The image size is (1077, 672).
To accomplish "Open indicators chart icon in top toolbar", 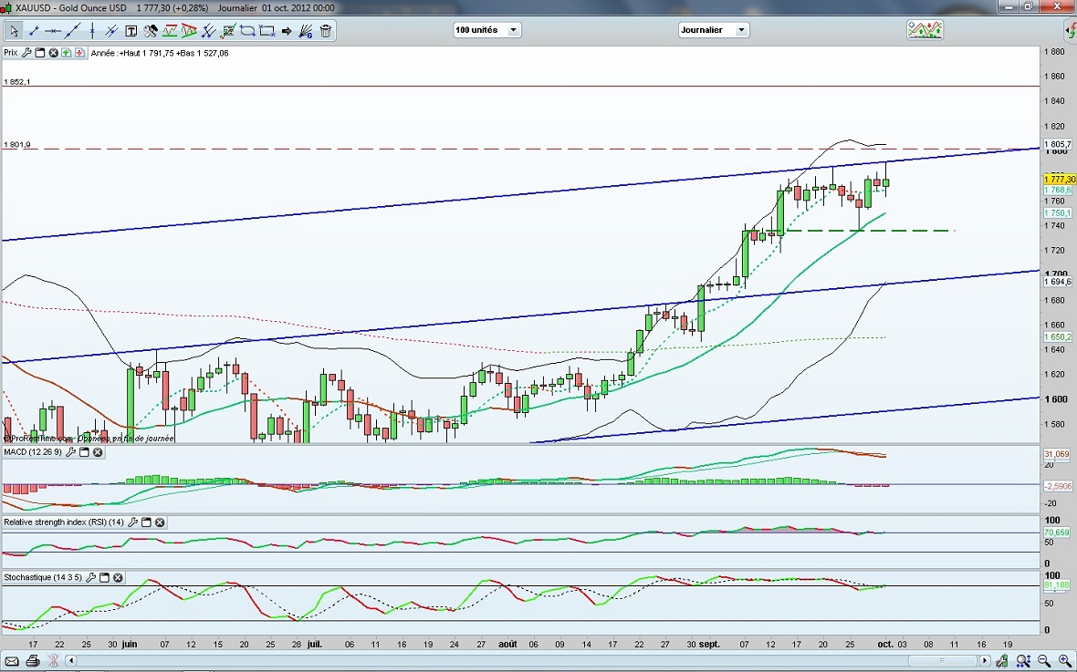I will (924, 30).
